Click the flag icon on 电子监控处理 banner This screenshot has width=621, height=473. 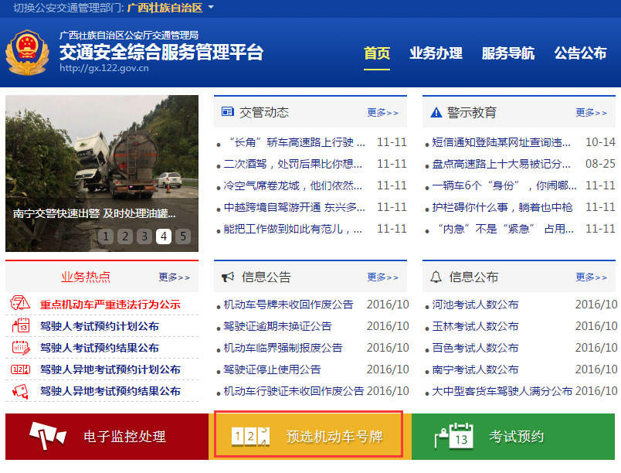point(47,435)
